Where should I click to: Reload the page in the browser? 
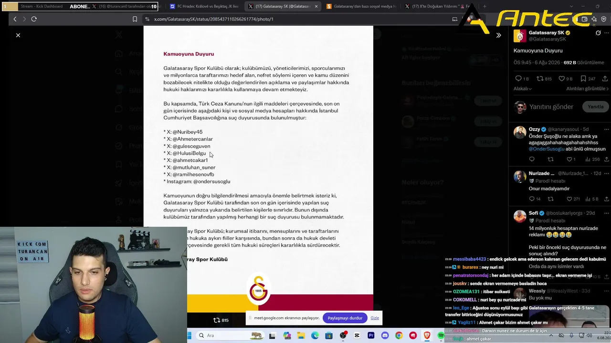pos(34,19)
